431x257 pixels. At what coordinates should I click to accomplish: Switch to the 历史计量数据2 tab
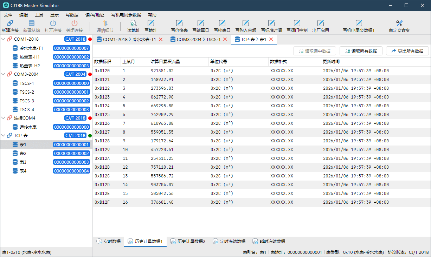pos(187,242)
